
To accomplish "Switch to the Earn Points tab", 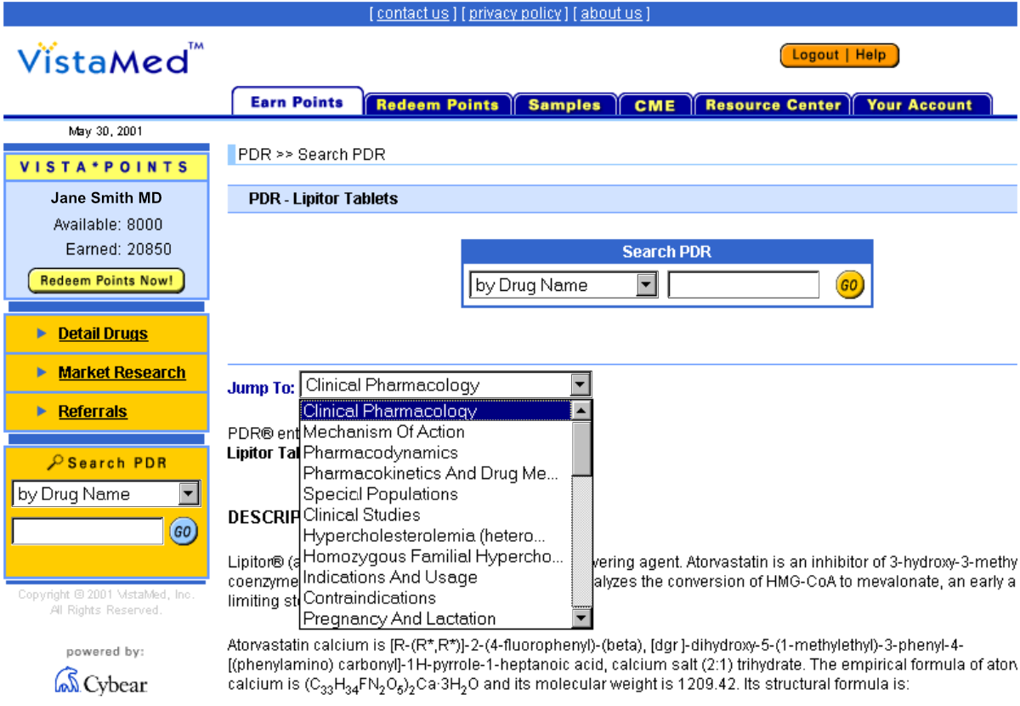I will (x=297, y=101).
